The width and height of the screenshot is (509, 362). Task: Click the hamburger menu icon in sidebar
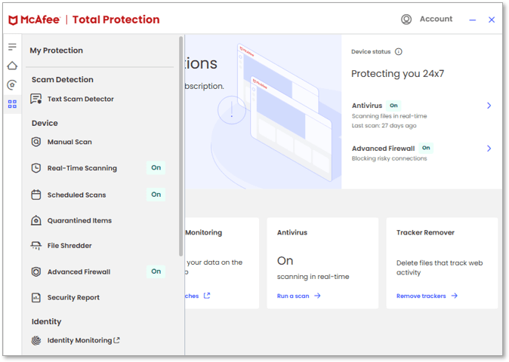click(x=12, y=47)
